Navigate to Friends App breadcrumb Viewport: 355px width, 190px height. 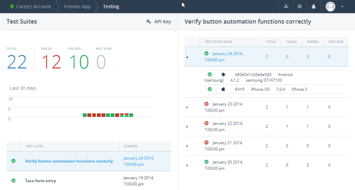coord(77,7)
